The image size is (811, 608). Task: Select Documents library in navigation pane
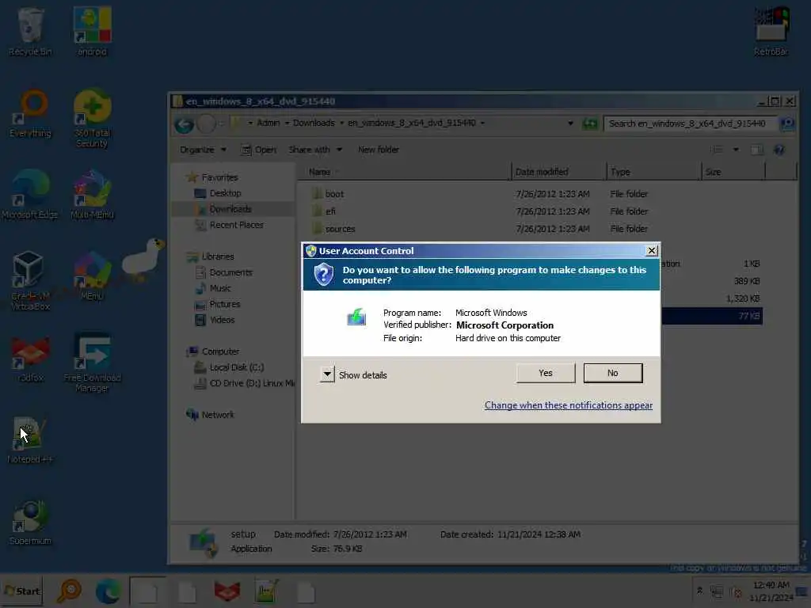(x=230, y=272)
